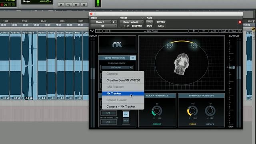Click the Waves logo icon
The height and width of the screenshot is (144, 256).
[x=92, y=31]
